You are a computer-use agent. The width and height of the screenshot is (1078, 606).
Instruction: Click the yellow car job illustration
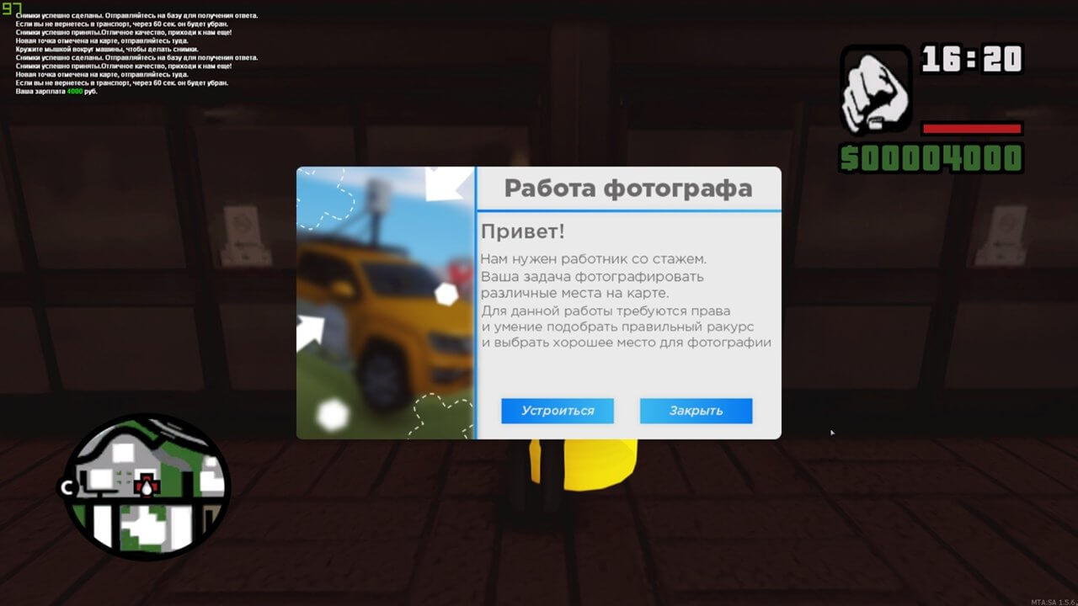coord(386,303)
